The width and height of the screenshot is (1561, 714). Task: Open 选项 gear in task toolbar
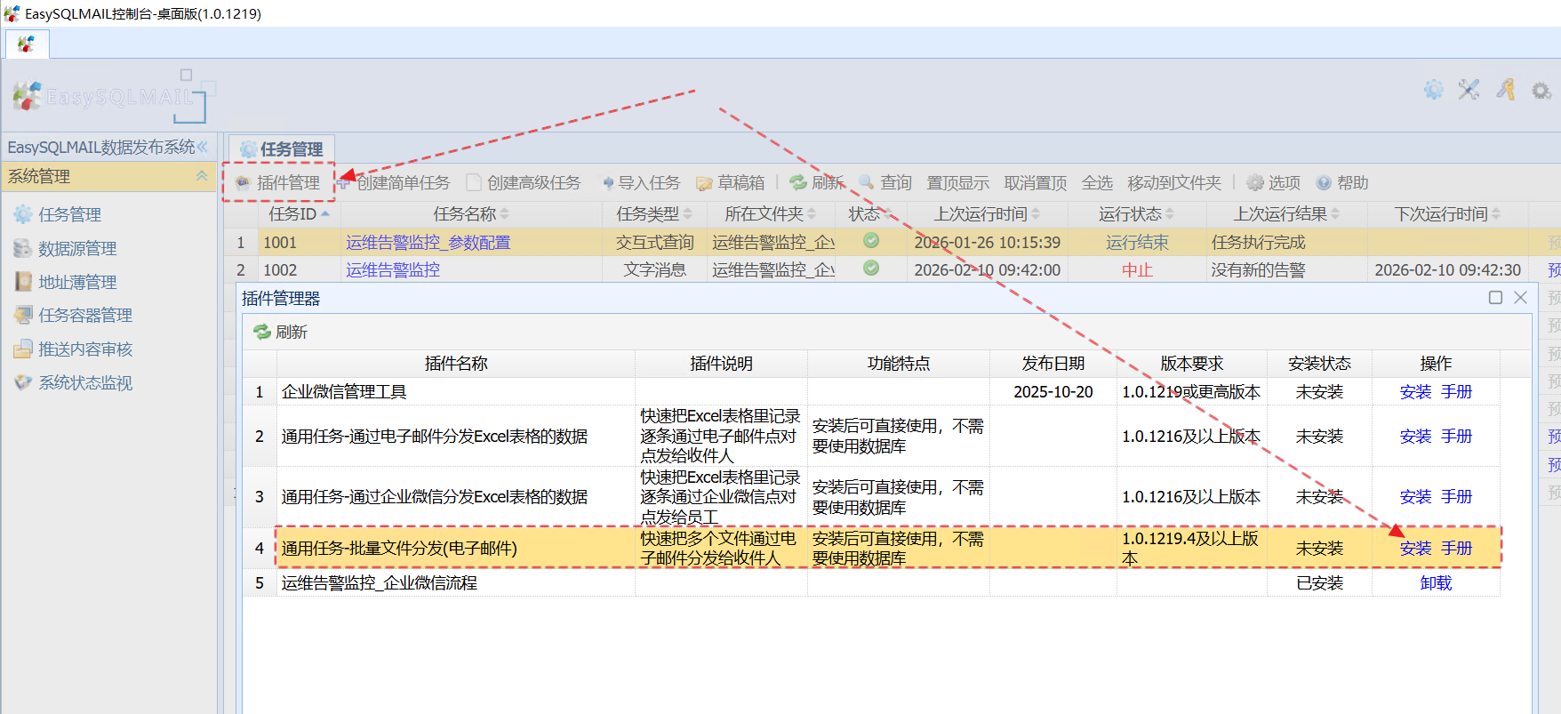click(1255, 183)
